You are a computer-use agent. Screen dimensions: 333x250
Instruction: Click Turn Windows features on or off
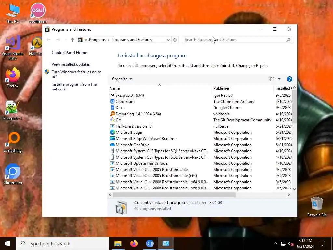[76, 74]
